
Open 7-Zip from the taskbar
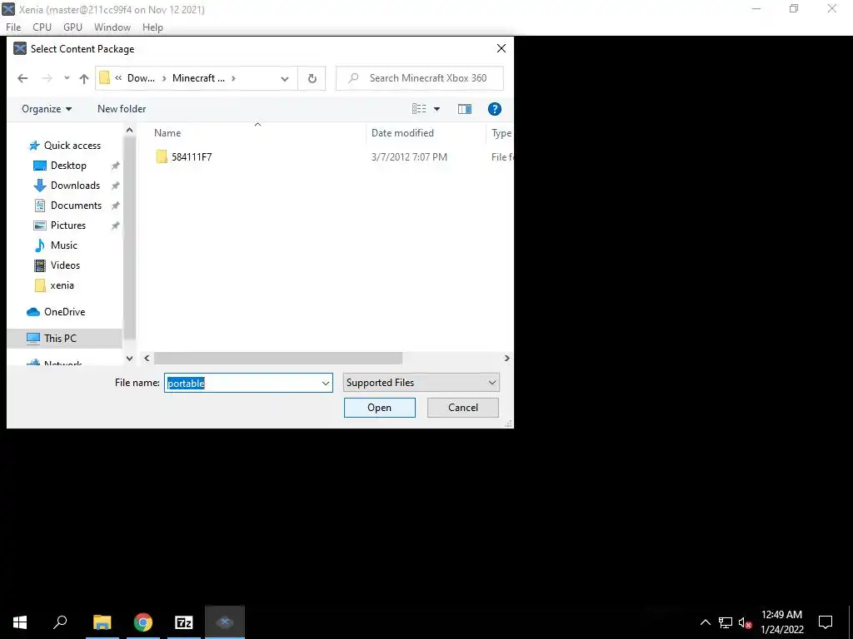(184, 622)
